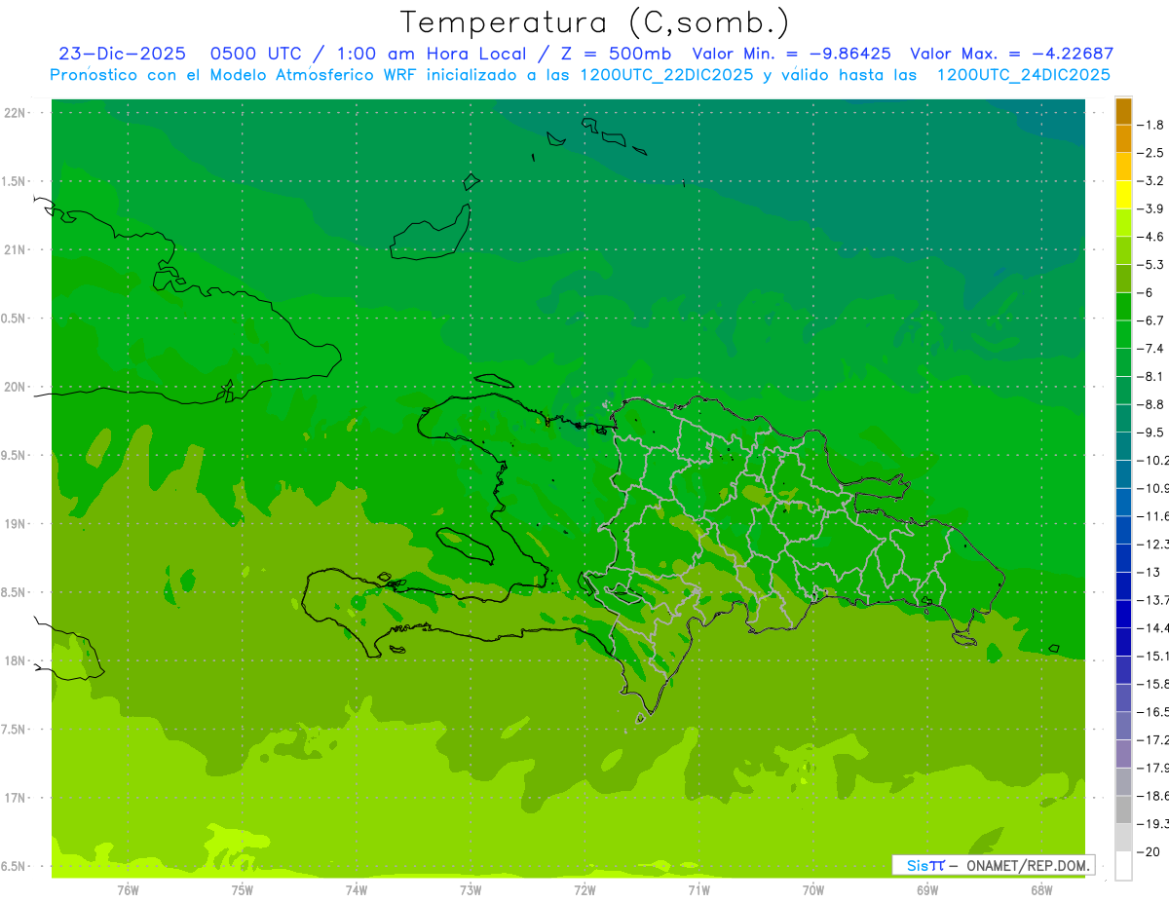Click the 73W longitude label
1169x903 pixels.
click(471, 889)
